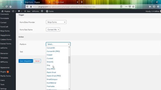Open FormCraft in the sidebar

(x=4, y=27)
